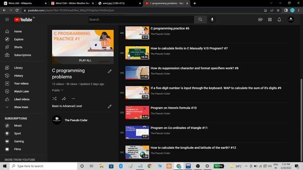Shuffle play the playlist
Screen dimensions: 303x170
(x=54, y=99)
